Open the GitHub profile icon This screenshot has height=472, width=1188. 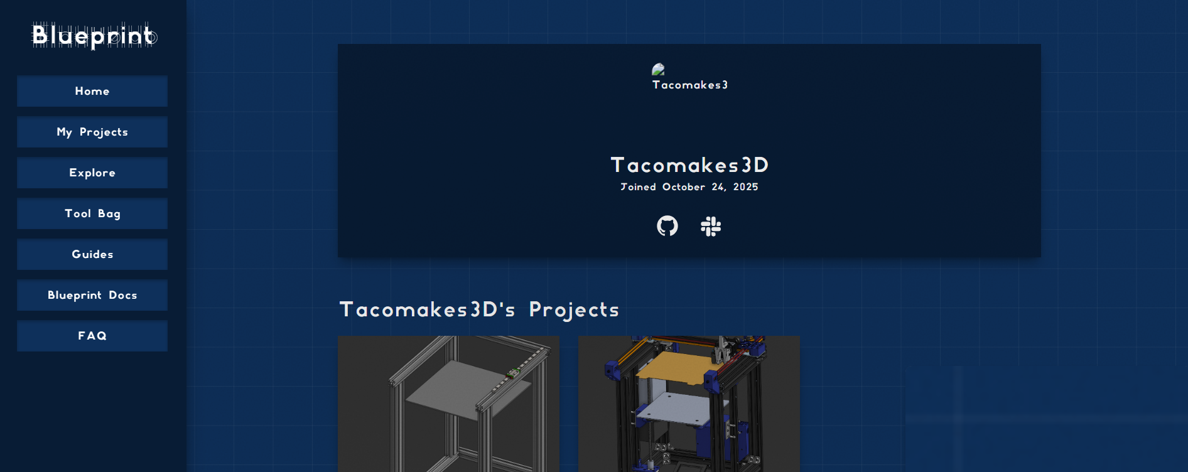point(667,226)
